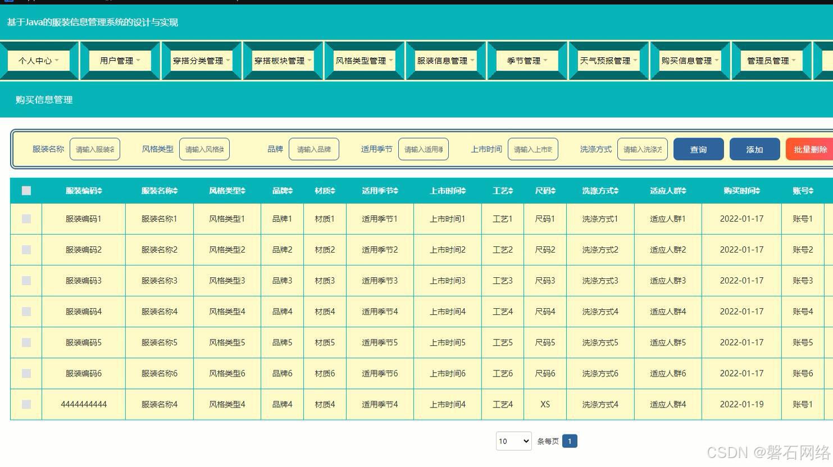Click cell 品牌3
This screenshot has height=467, width=833.
coord(282,281)
